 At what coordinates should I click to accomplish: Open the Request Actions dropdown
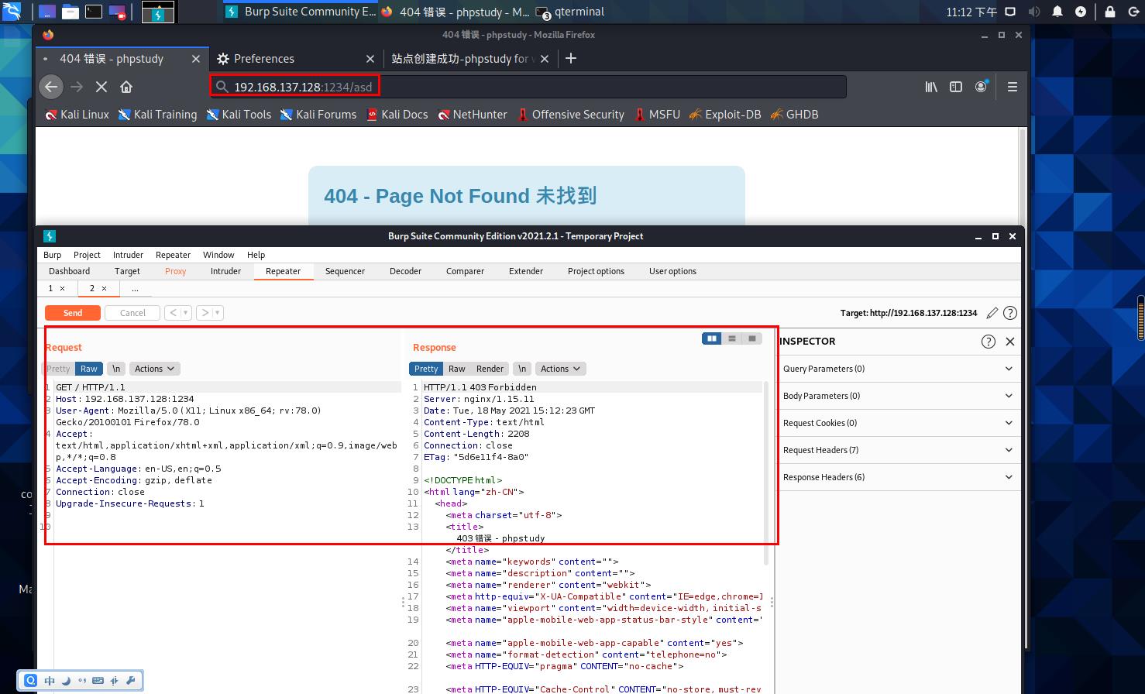[x=154, y=369]
